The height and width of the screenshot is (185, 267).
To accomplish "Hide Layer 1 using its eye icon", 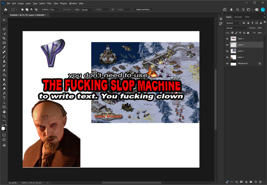I will pyautogui.click(x=227, y=39).
